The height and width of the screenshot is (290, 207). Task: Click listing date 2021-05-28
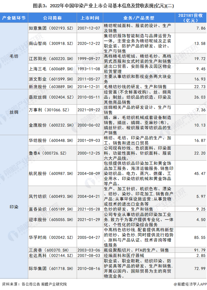tap(89, 209)
